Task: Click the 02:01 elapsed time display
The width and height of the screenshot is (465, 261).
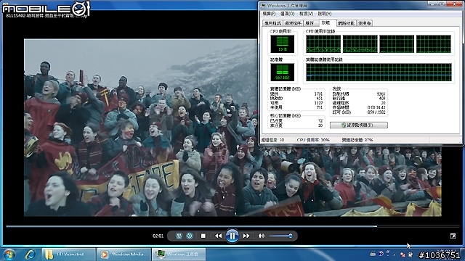Action: click(x=158, y=236)
